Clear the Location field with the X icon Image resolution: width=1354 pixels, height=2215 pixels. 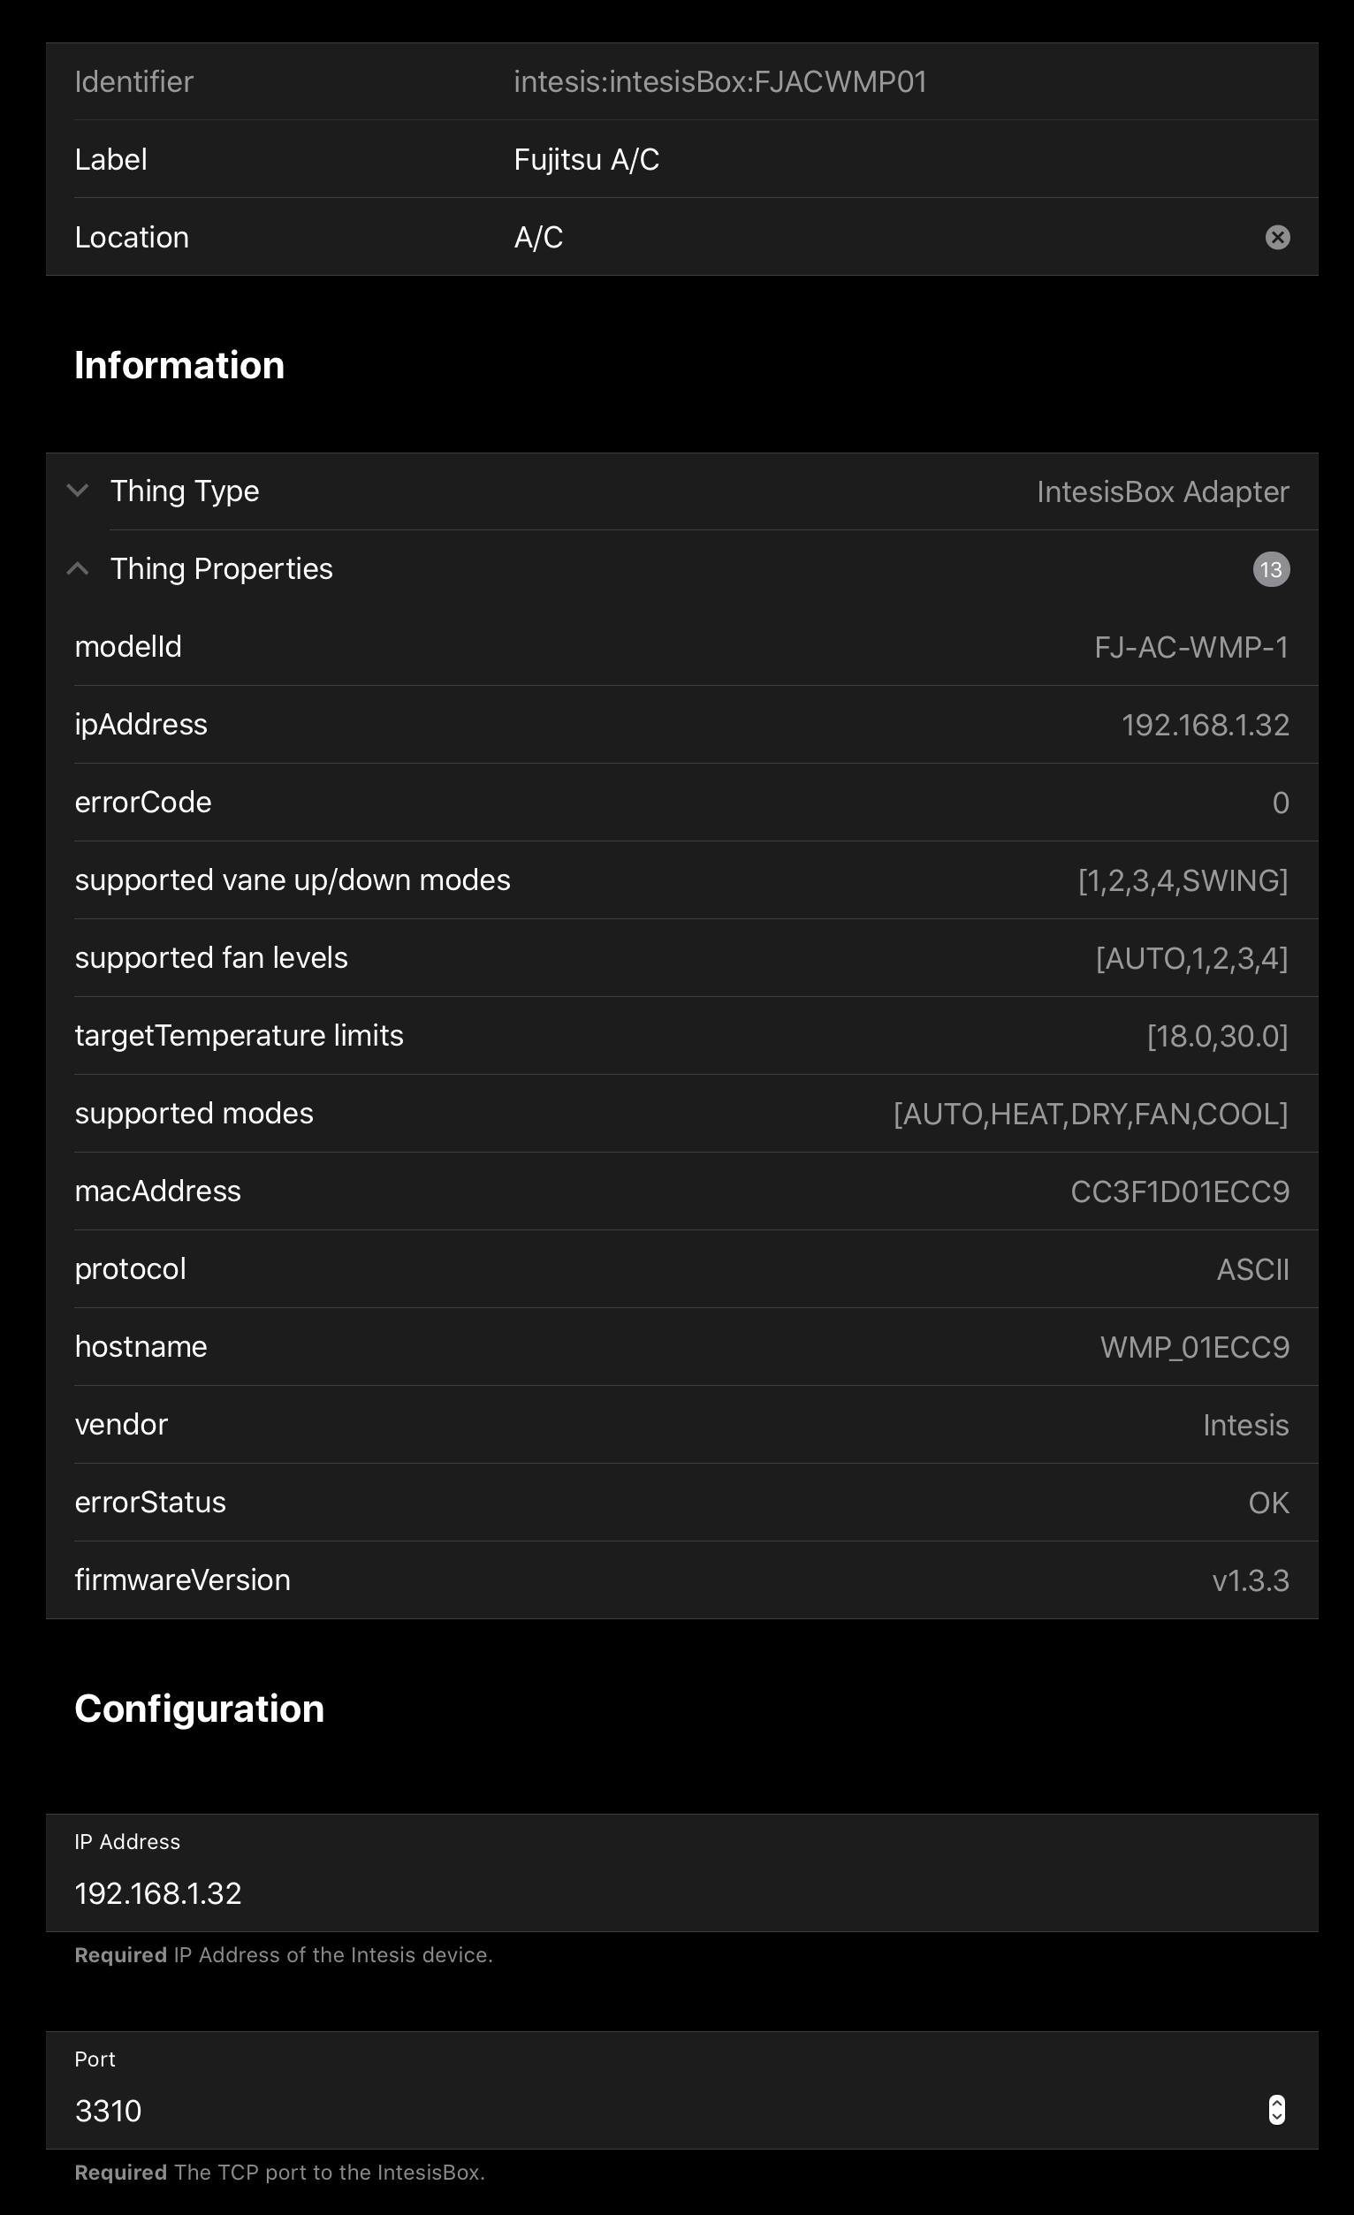coord(1277,236)
